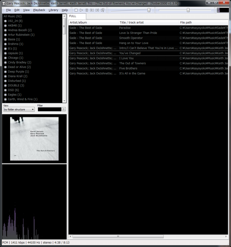This screenshot has width=231, height=247.
Task: Click the foobar2000 title bar icon
Action: (x=4, y=3)
